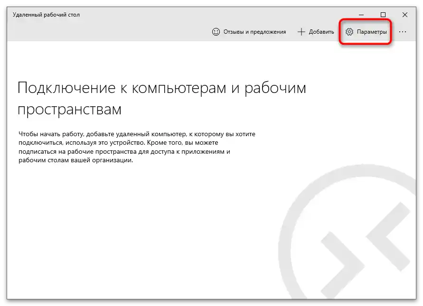Minimize the Удаленный рабочий стол window
The height and width of the screenshot is (306, 423).
click(x=361, y=15)
